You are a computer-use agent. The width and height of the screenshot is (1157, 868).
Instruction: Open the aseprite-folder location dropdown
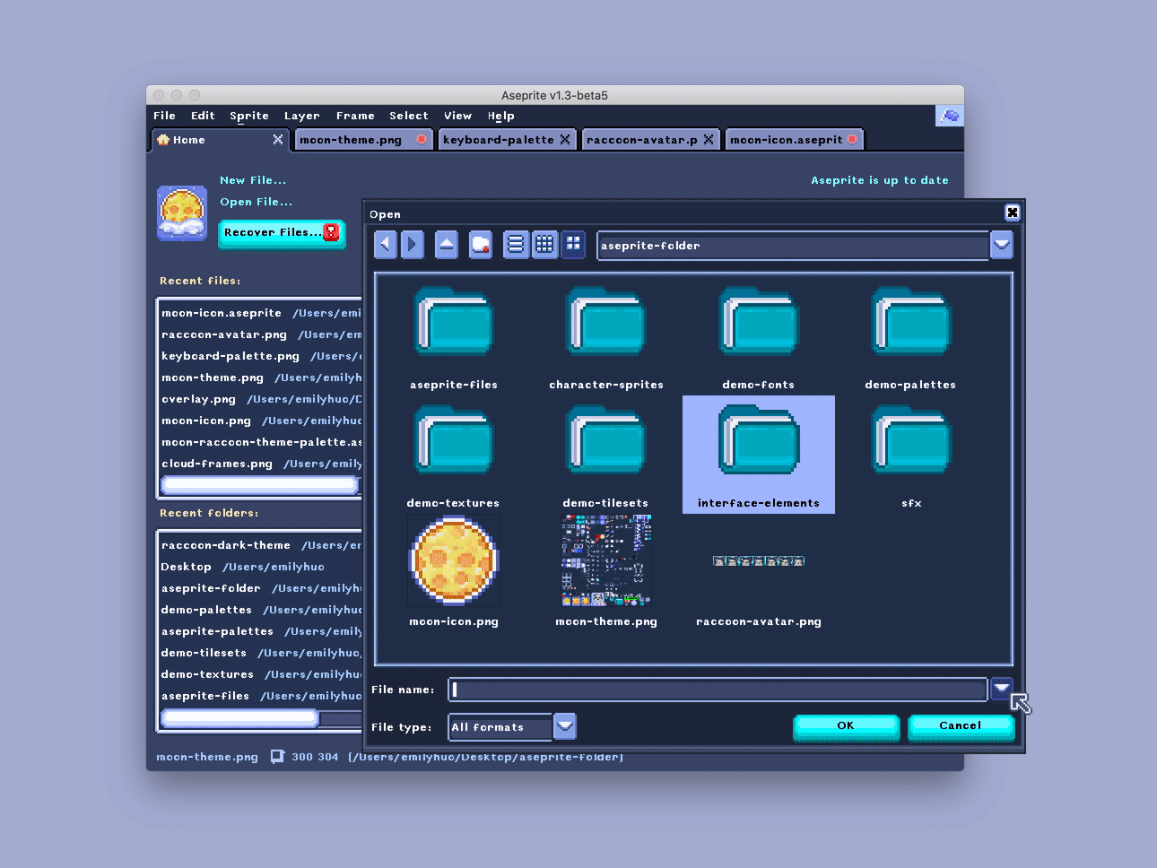coord(1002,244)
